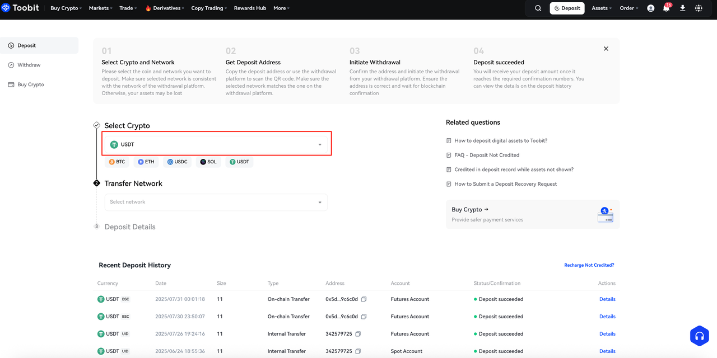
Task: Click the 'Recent Deposit History' heading
Action: coord(134,265)
